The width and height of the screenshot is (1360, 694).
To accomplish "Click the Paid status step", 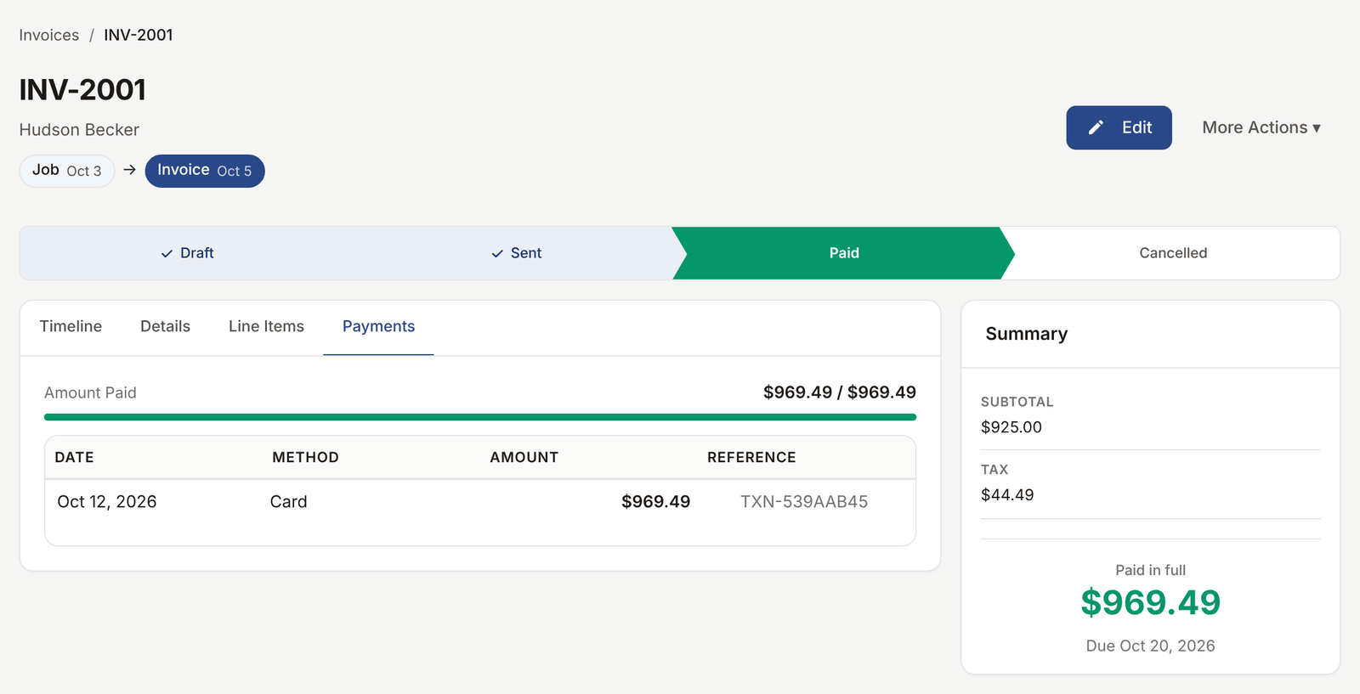I will pos(844,253).
